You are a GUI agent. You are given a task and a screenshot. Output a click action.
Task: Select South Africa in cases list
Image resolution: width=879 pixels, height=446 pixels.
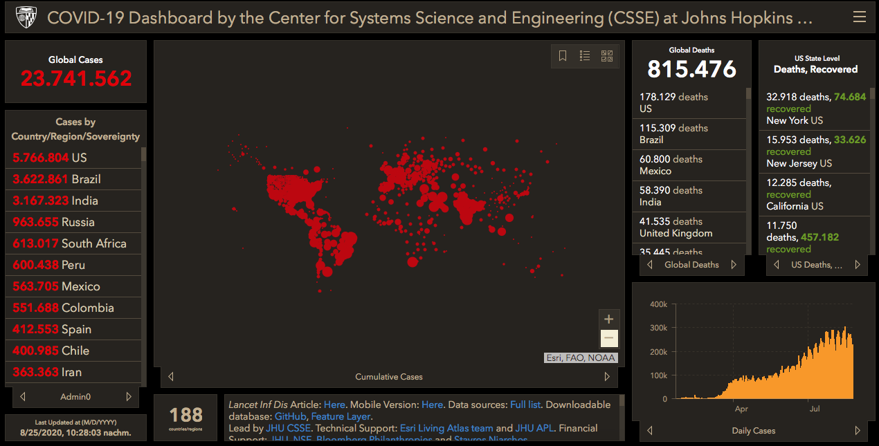click(x=73, y=243)
